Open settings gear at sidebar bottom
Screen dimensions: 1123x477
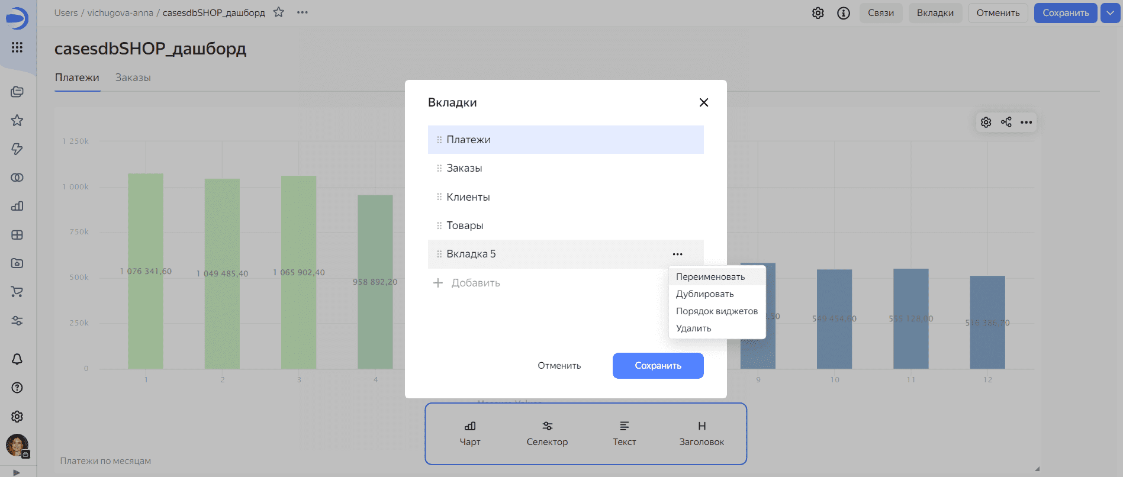tap(17, 417)
